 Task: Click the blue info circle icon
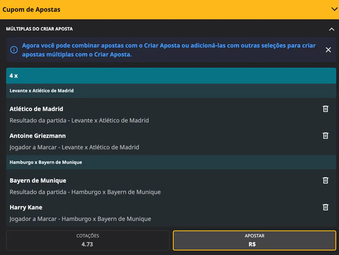[x=14, y=50]
